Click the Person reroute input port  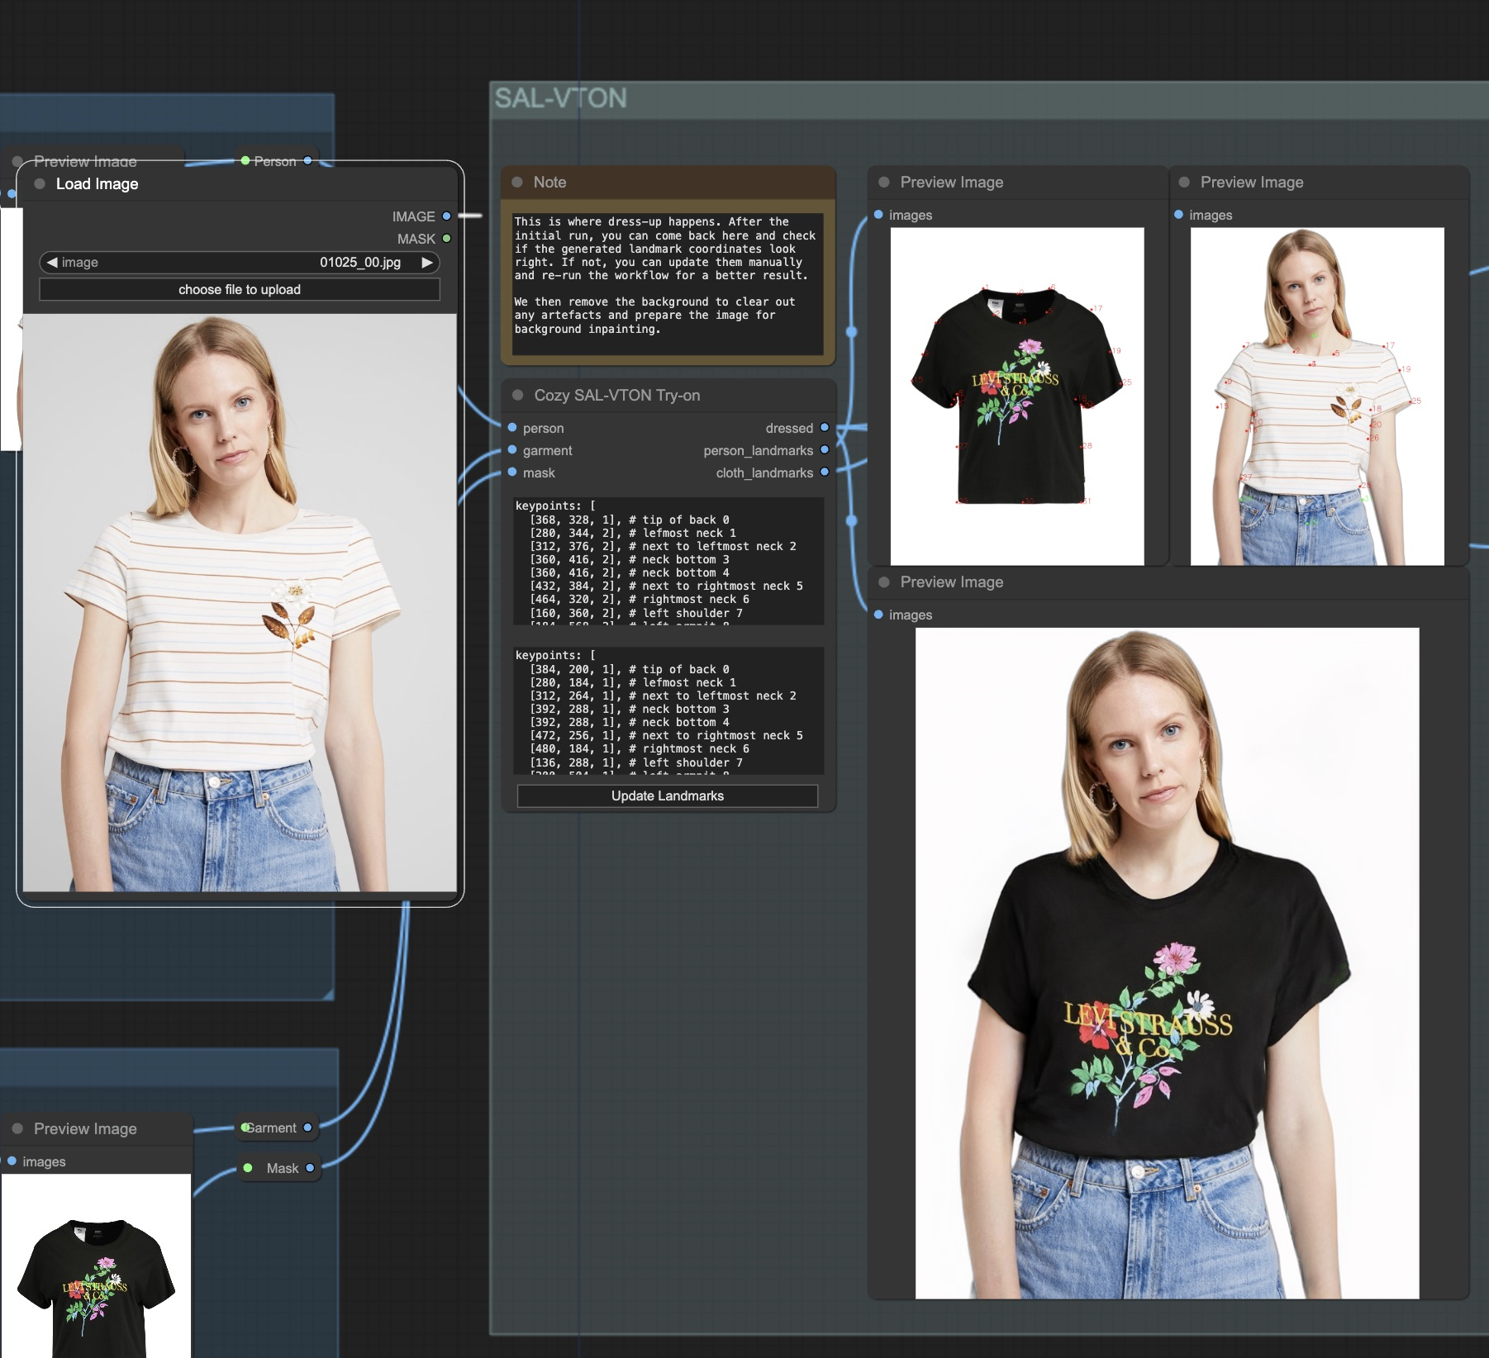point(245,161)
